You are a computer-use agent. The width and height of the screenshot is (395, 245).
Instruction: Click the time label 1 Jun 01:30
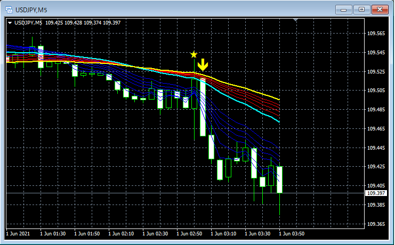click(53, 234)
